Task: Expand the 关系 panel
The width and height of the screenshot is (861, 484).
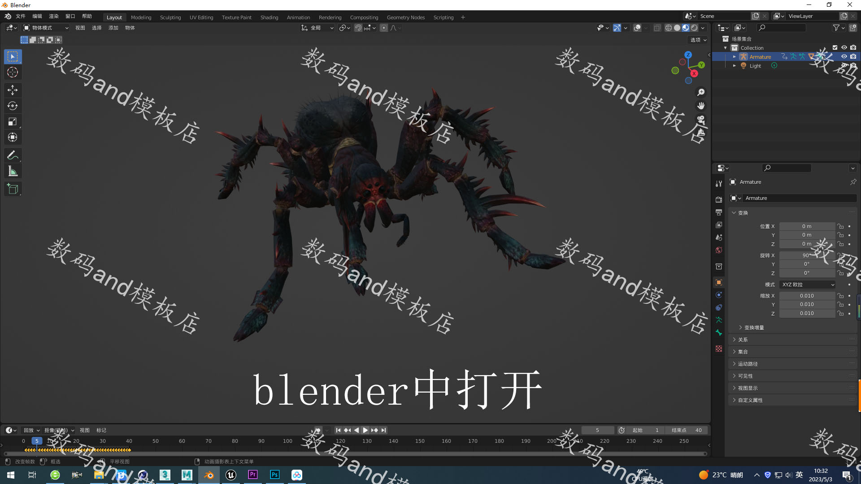Action: coord(792,340)
